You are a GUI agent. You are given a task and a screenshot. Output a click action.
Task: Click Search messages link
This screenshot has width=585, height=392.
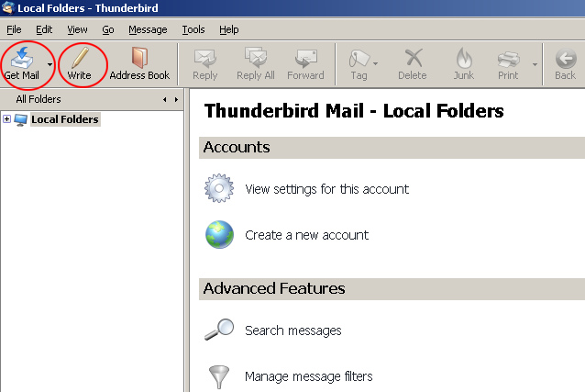coord(293,330)
